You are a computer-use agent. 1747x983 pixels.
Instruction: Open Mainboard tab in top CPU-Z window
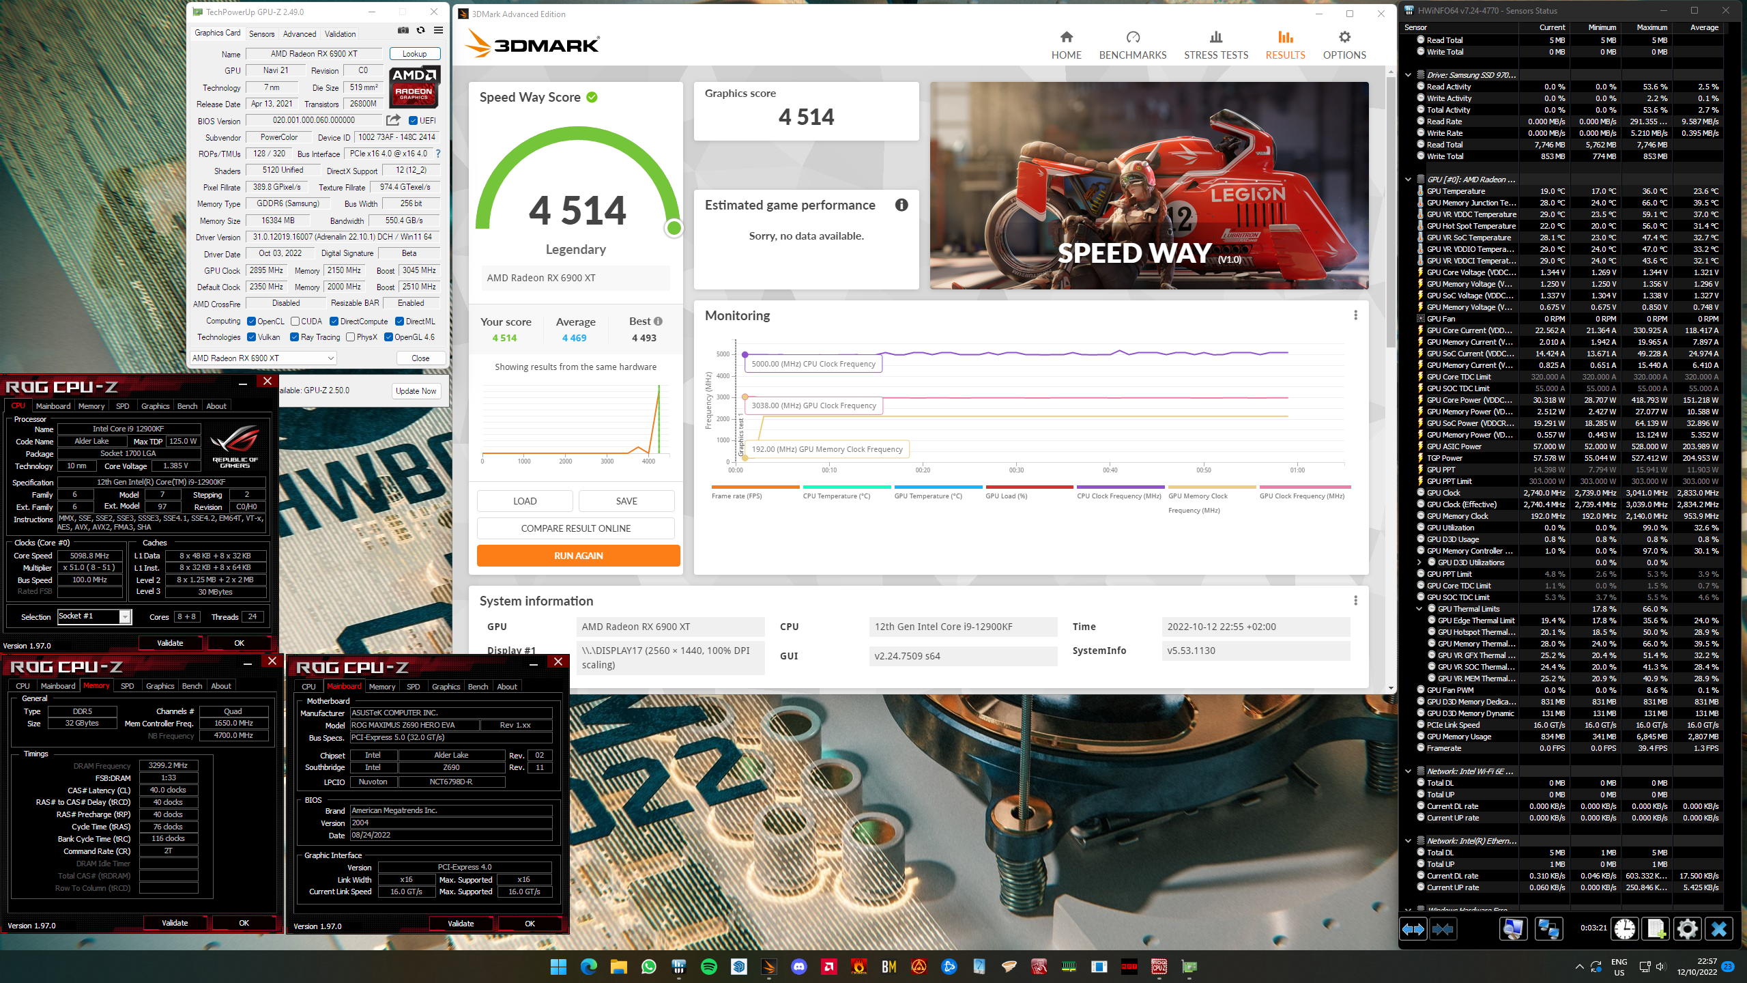coord(53,406)
